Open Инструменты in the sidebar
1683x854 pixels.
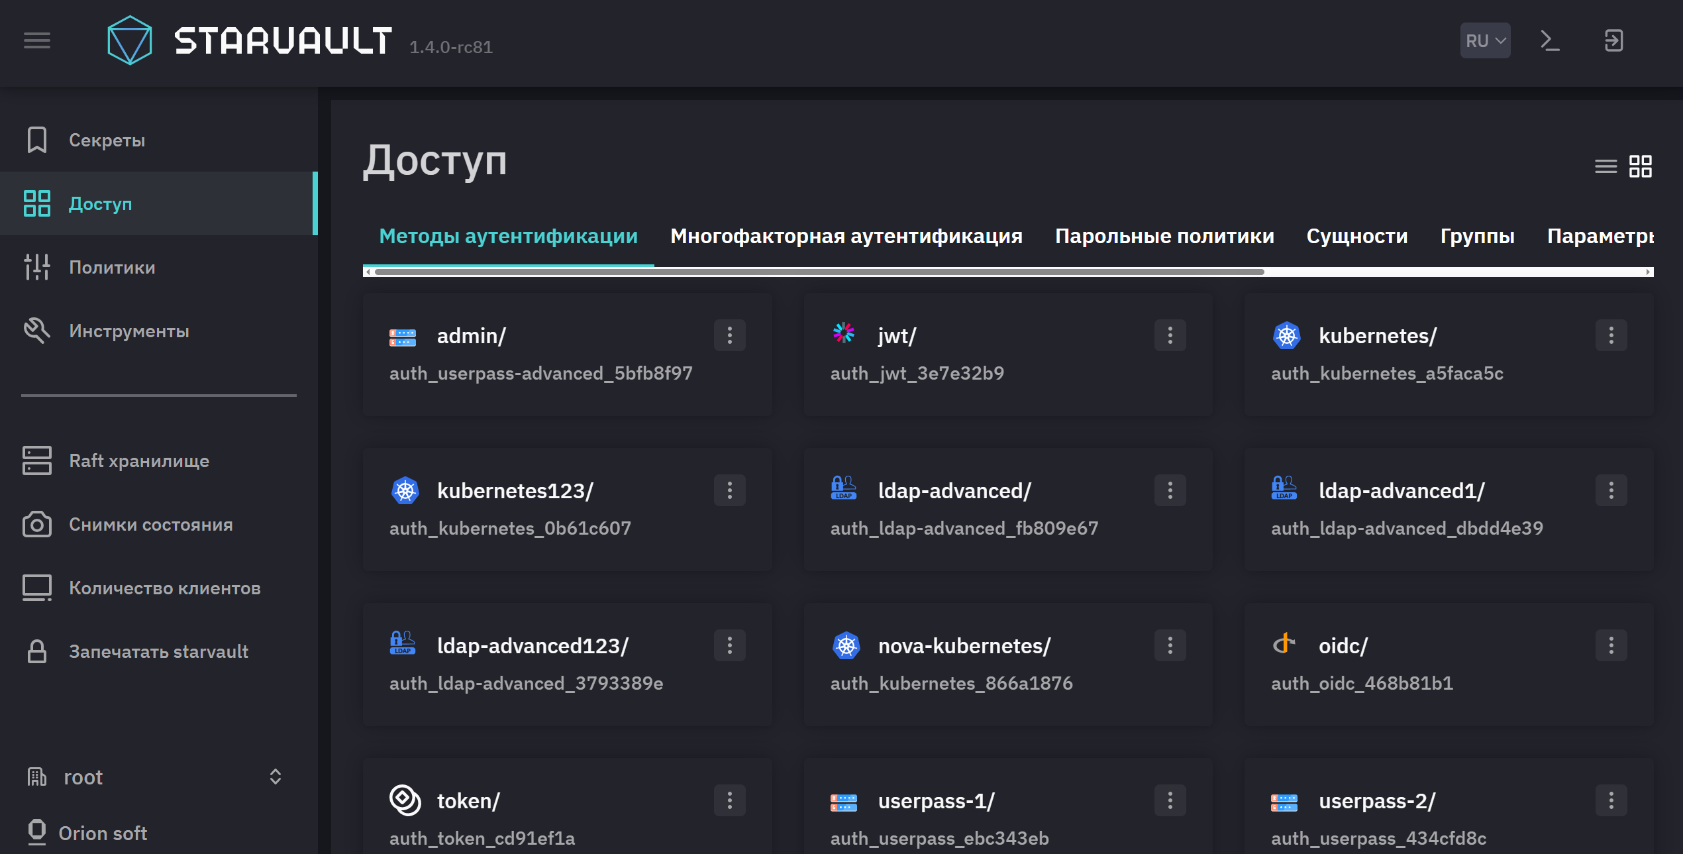pyautogui.click(x=159, y=331)
